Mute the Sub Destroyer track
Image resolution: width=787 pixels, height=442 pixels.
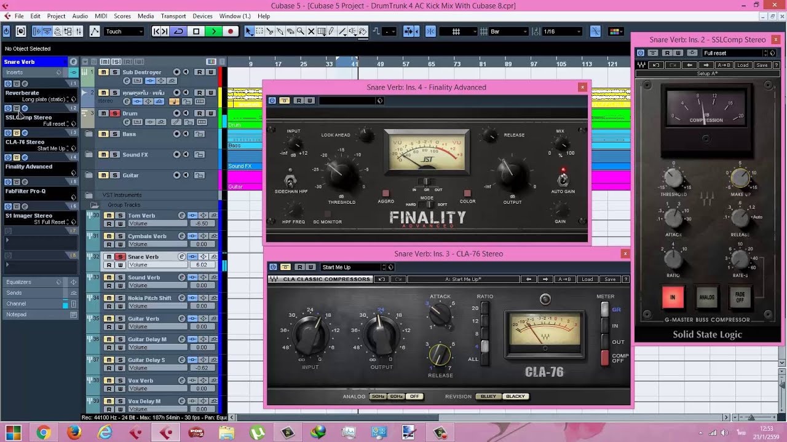tap(104, 72)
